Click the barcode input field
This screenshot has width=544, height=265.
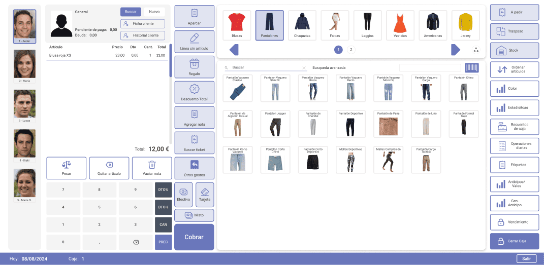click(x=430, y=68)
